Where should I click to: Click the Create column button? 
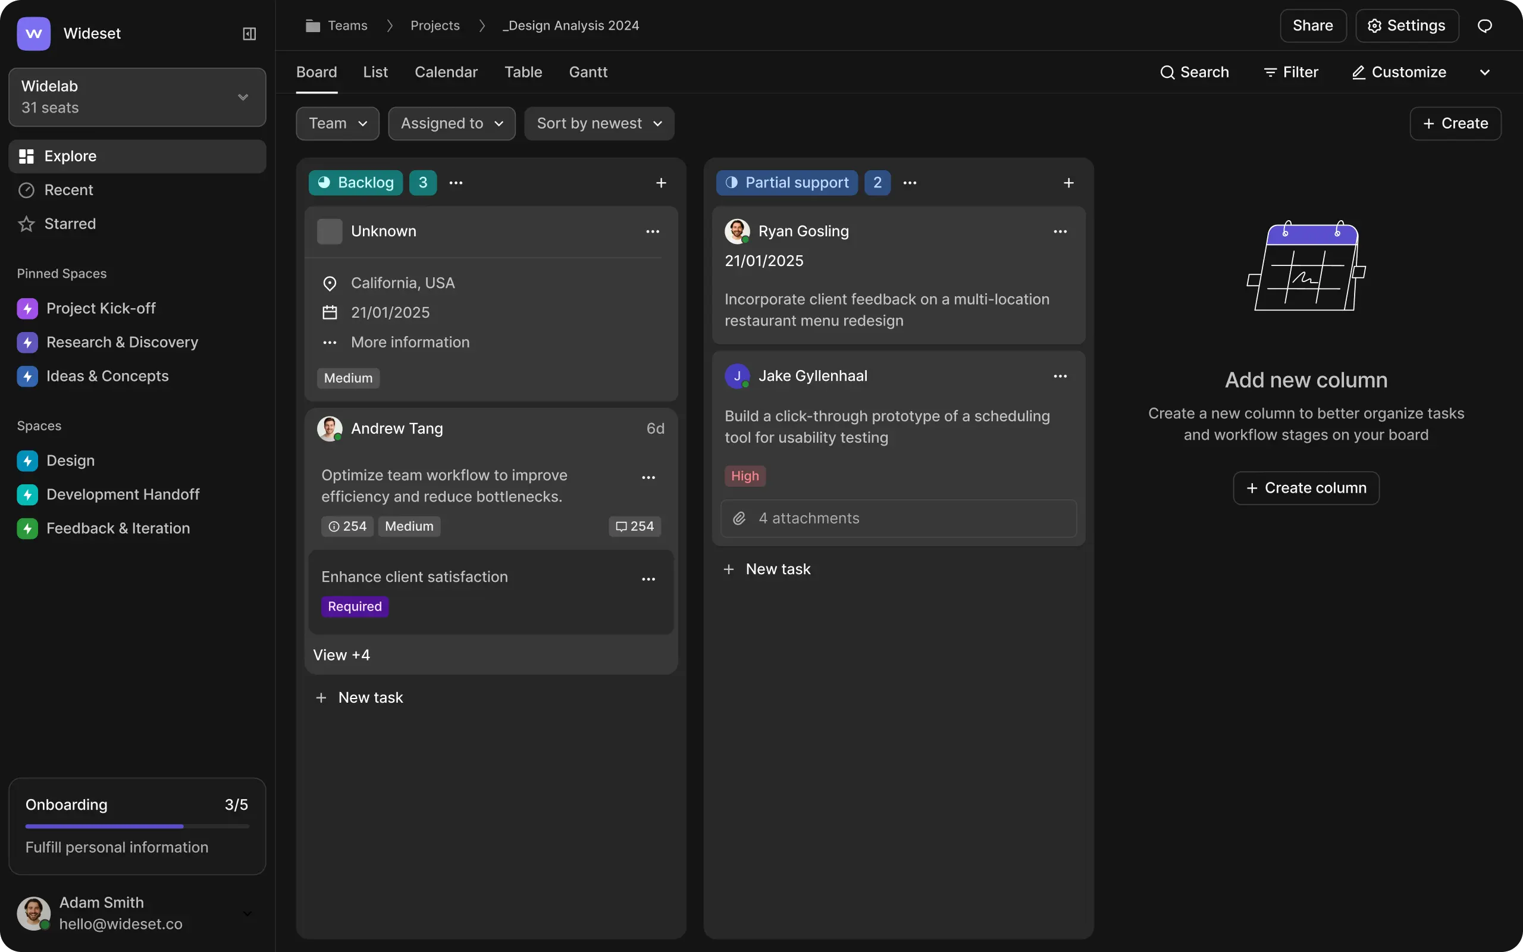click(1306, 488)
